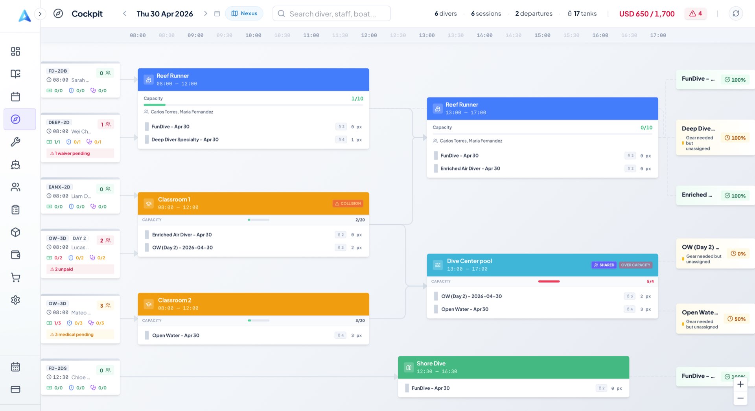Click the Reef Runner 08:00 capacity bar
The image size is (755, 411).
253,105
